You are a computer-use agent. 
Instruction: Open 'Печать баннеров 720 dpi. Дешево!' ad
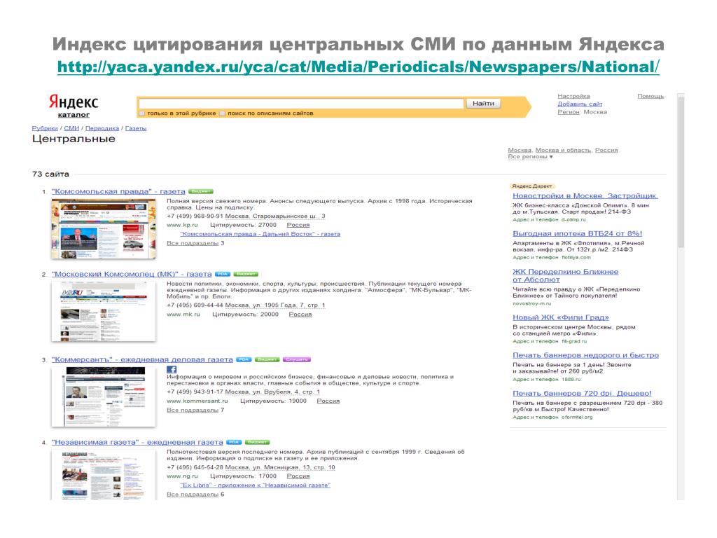[582, 393]
